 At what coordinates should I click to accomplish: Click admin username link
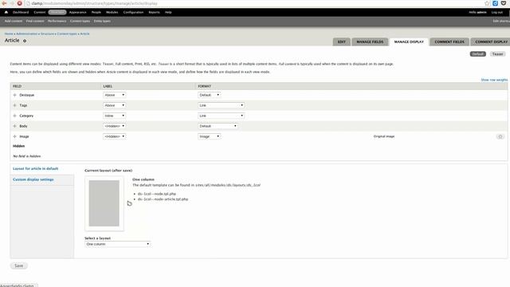(481, 12)
